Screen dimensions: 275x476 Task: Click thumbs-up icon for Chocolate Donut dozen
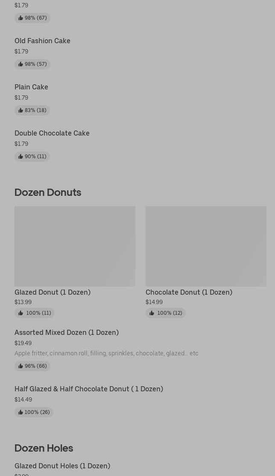point(152,313)
